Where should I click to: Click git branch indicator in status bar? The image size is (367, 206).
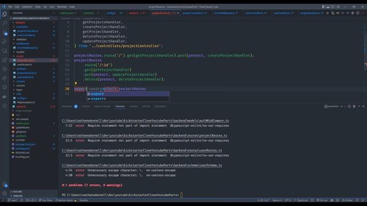pyautogui.click(x=13, y=200)
